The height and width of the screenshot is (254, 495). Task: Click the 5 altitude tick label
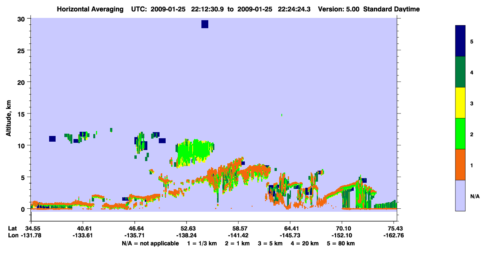tap(24, 177)
